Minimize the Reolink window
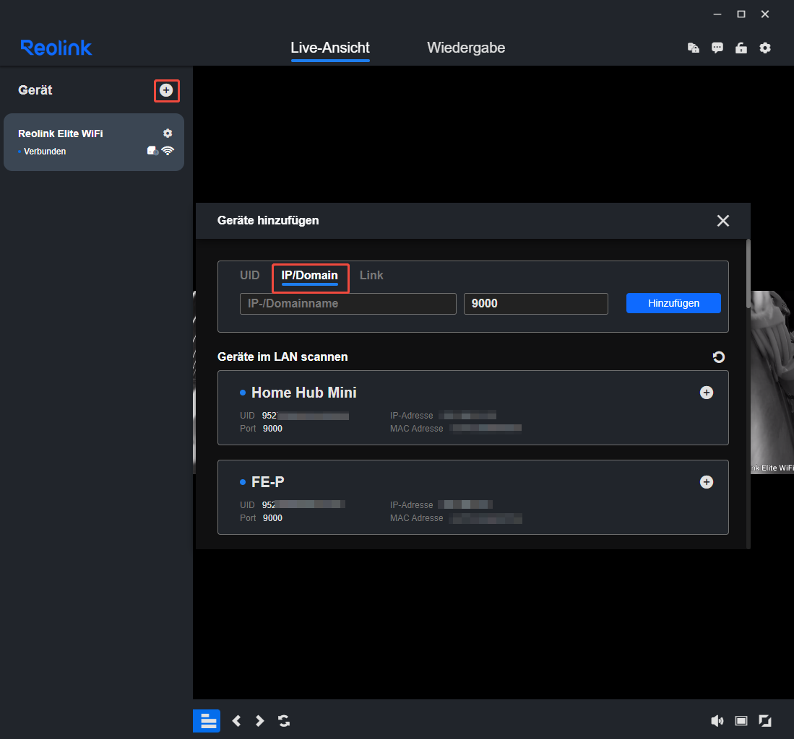 click(x=717, y=14)
